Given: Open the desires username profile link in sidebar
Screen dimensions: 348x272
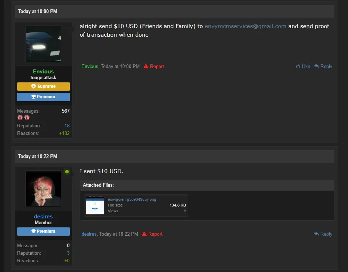Looking at the screenshot, I should point(43,217).
